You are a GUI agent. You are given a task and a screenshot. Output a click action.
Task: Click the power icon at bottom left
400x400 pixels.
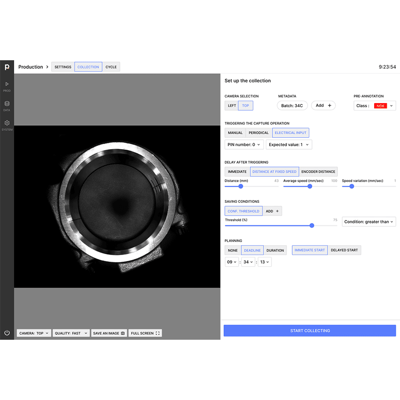(7, 333)
